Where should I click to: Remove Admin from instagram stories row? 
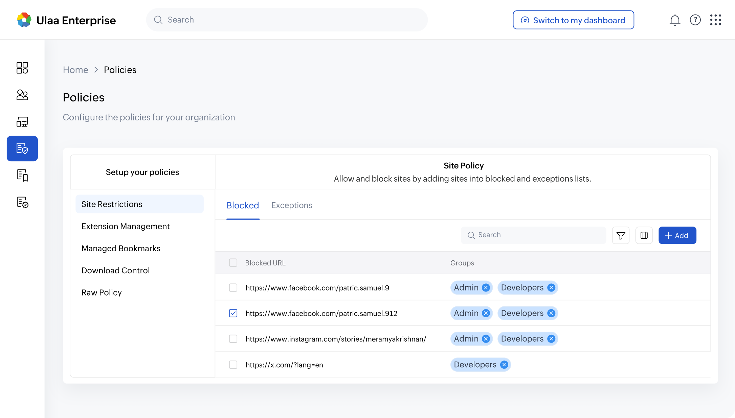[x=486, y=339]
